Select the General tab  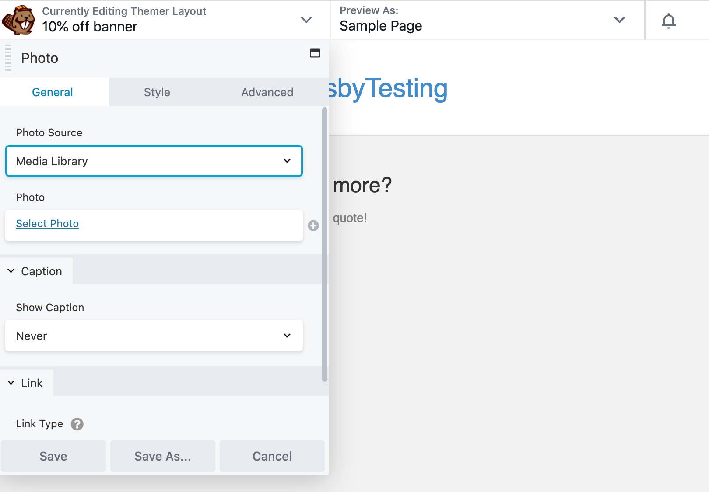(52, 92)
